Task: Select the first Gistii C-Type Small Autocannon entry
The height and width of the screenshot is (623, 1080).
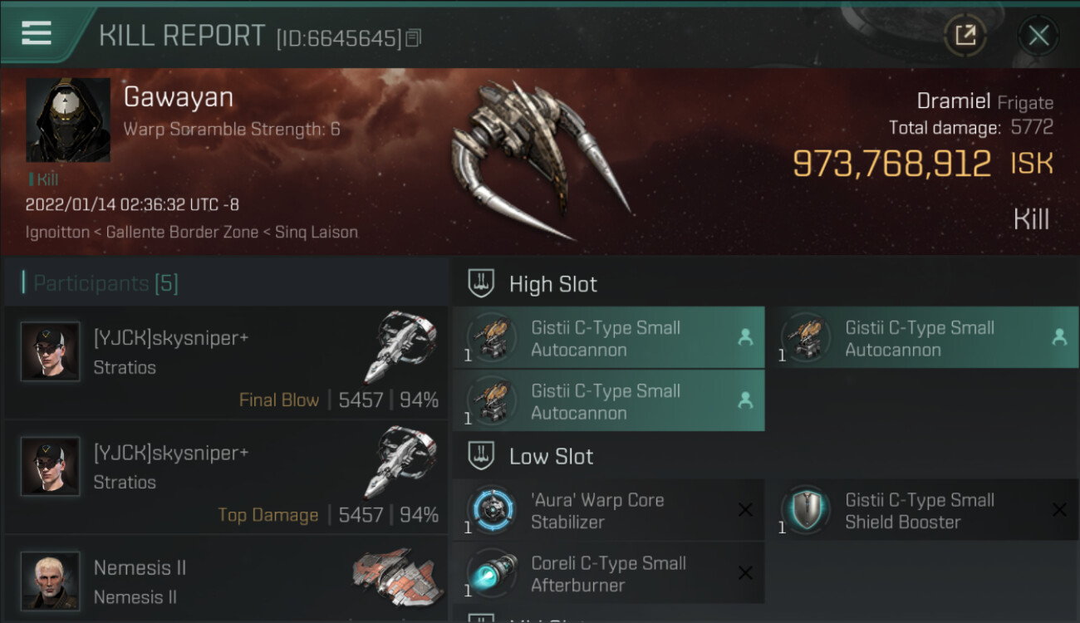Action: pos(608,338)
